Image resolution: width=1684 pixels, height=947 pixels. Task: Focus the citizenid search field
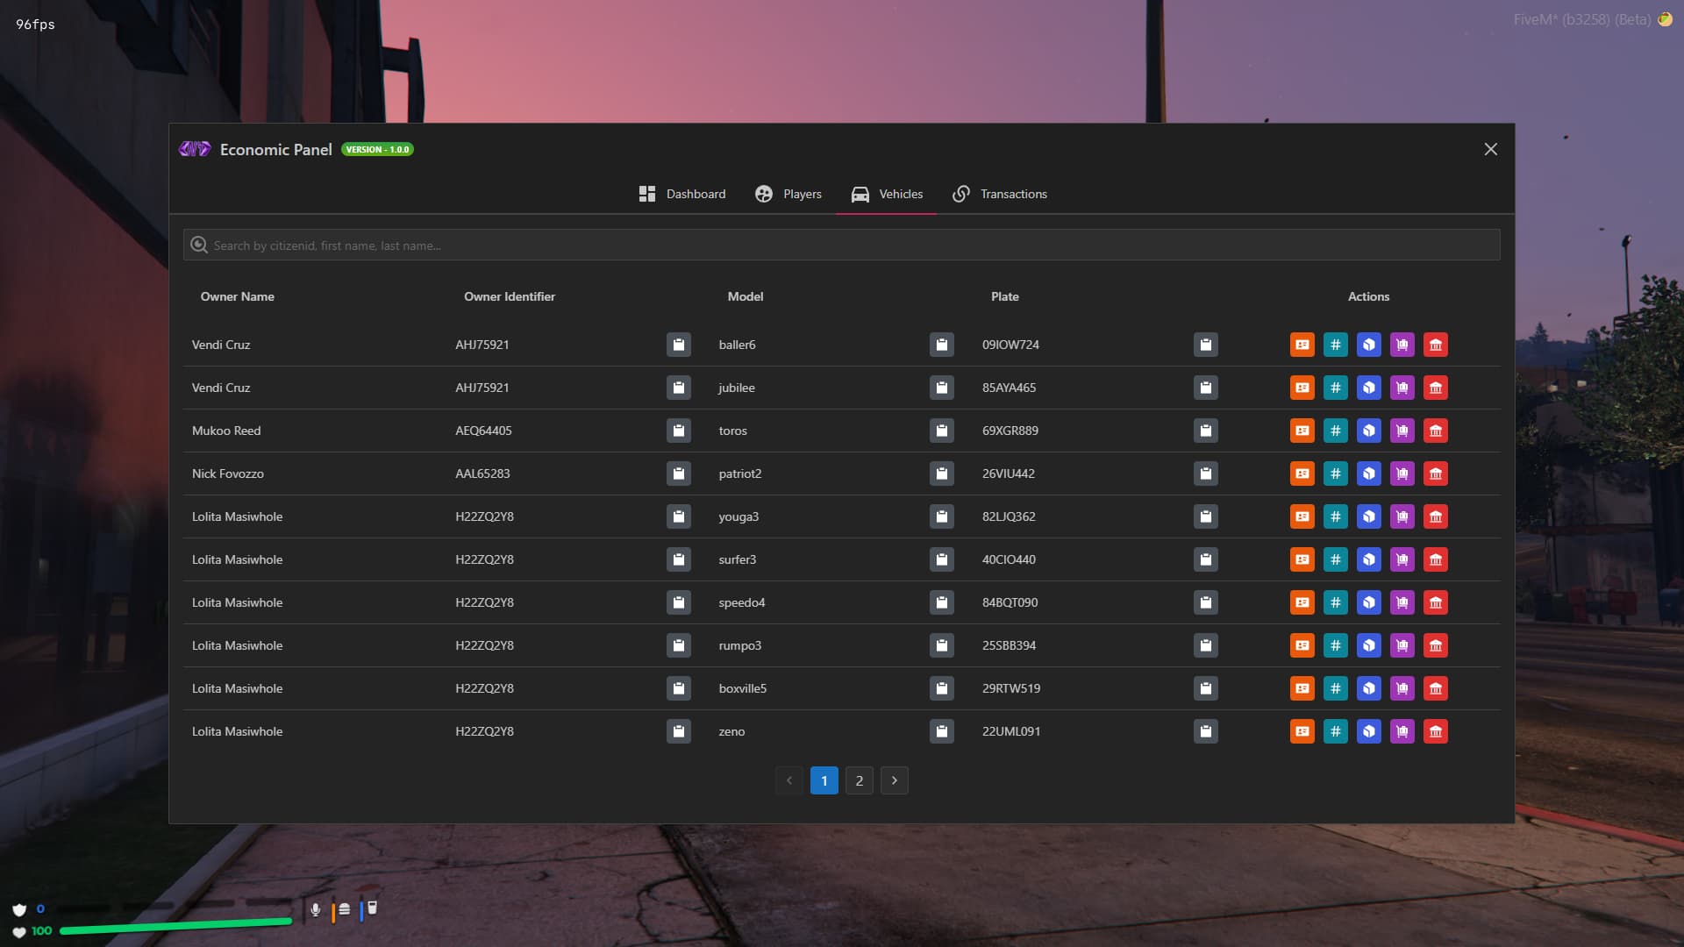[x=842, y=246]
